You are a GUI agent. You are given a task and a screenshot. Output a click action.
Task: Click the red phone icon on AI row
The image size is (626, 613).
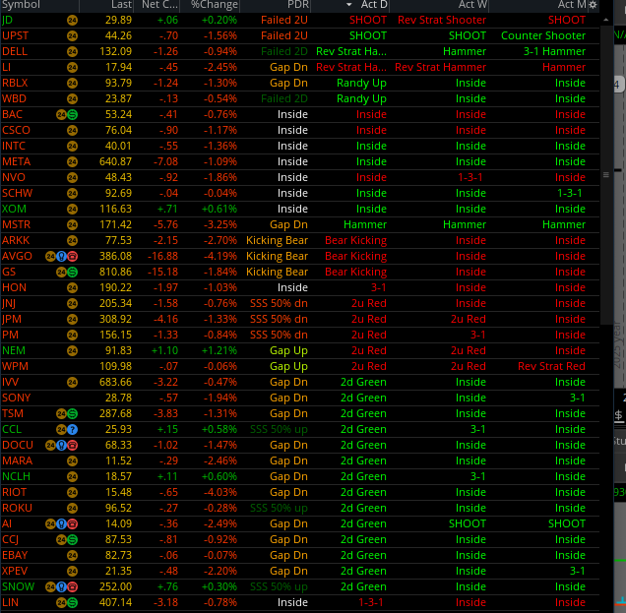pyautogui.click(x=72, y=524)
